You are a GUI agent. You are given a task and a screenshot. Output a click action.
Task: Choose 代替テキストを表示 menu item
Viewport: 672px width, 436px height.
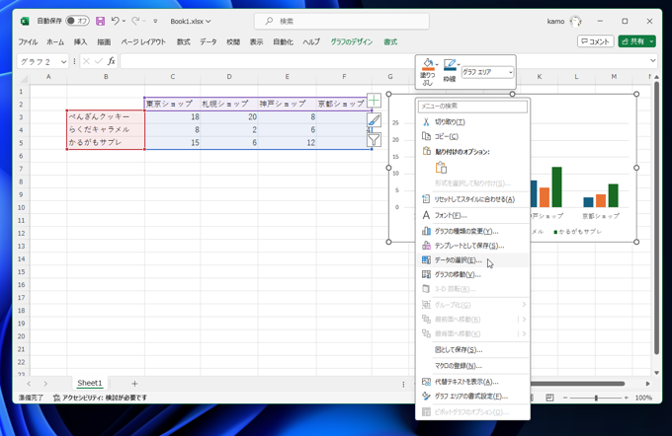click(x=472, y=382)
